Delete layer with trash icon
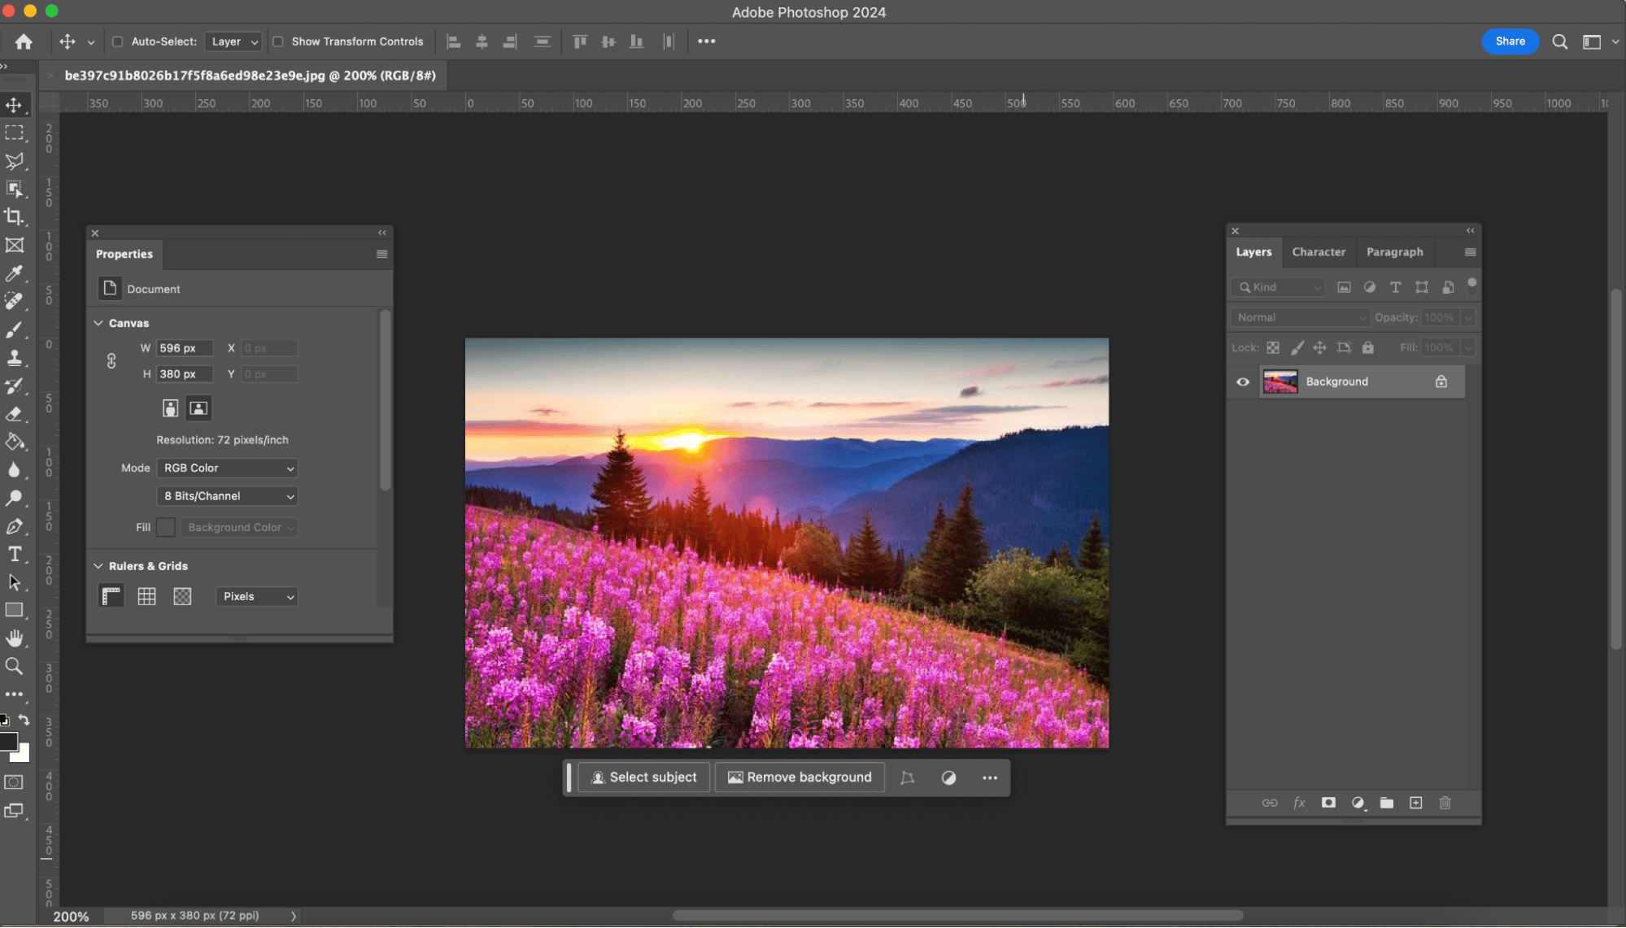 point(1445,803)
